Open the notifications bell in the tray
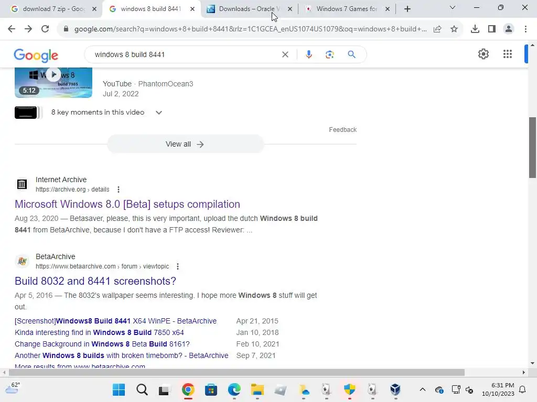 point(523,389)
